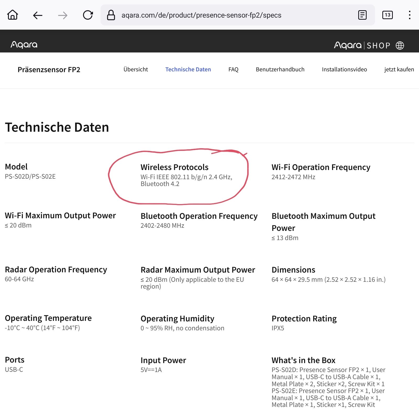Click the Wireless Protocols heading
The height and width of the screenshot is (414, 419).
tap(174, 167)
